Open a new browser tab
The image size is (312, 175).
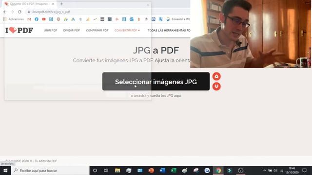(62, 4)
